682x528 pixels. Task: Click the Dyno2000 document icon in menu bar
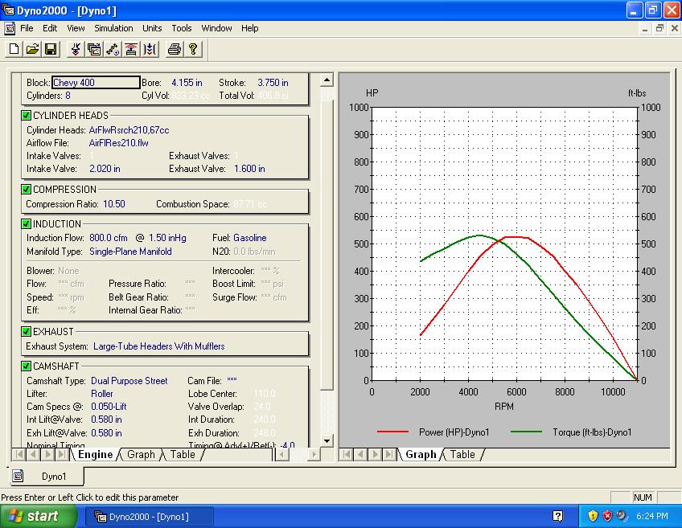[x=10, y=28]
